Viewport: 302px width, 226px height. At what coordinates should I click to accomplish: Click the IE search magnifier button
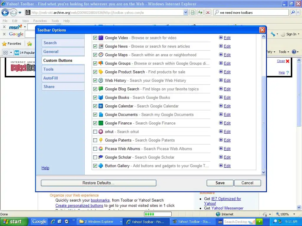[293, 12]
